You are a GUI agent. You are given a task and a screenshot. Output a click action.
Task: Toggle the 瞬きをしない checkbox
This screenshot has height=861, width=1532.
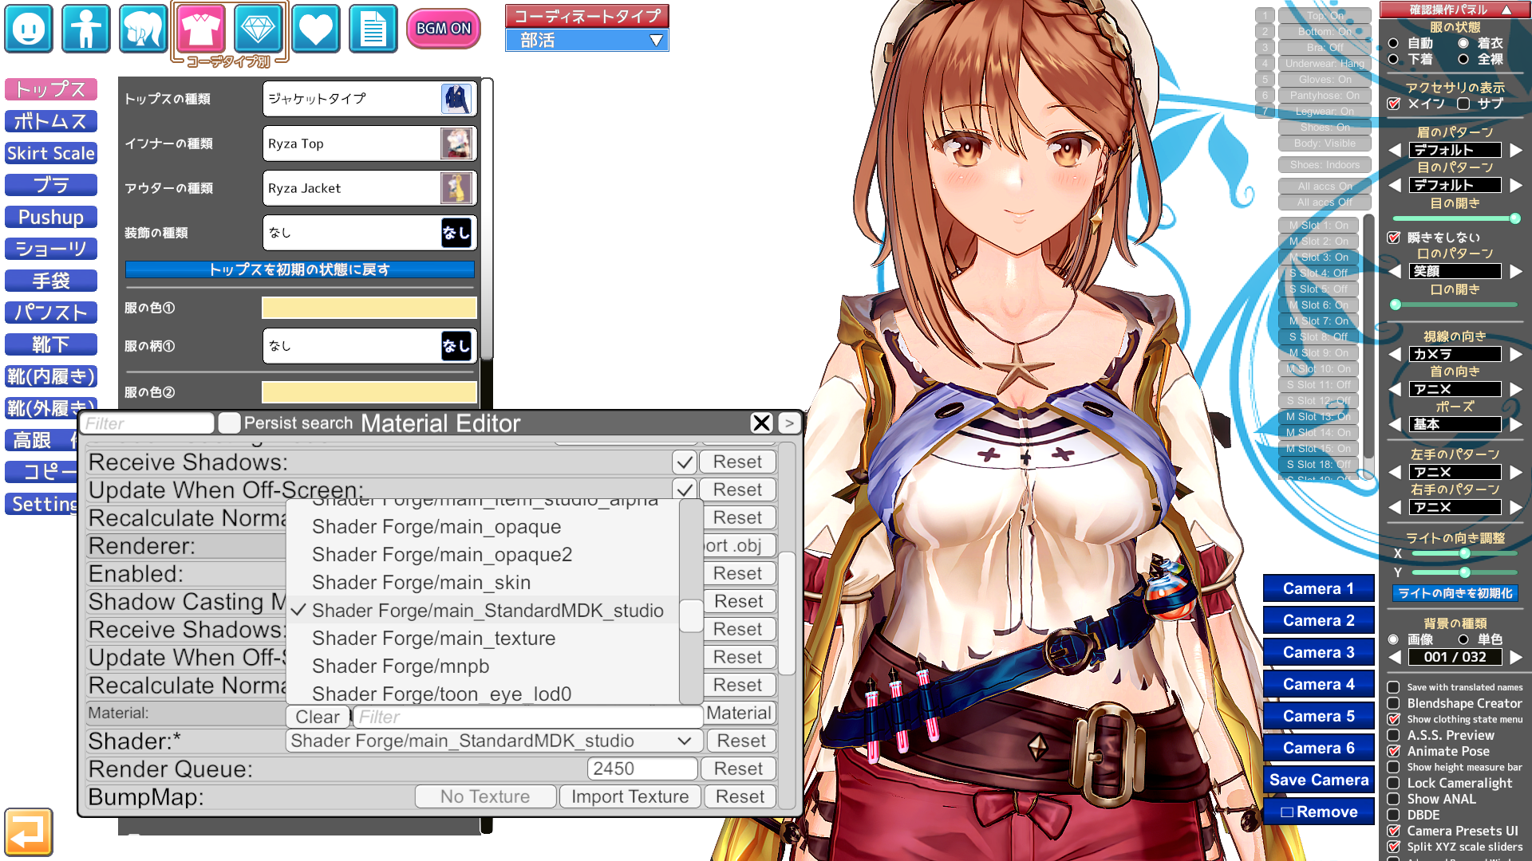click(1394, 238)
